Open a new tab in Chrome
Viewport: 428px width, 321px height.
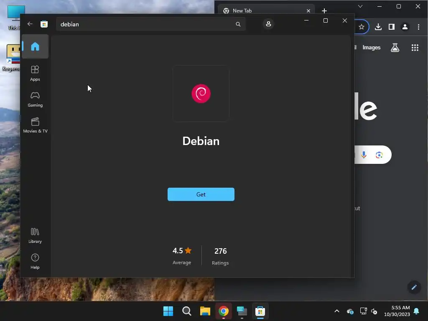coord(324,10)
